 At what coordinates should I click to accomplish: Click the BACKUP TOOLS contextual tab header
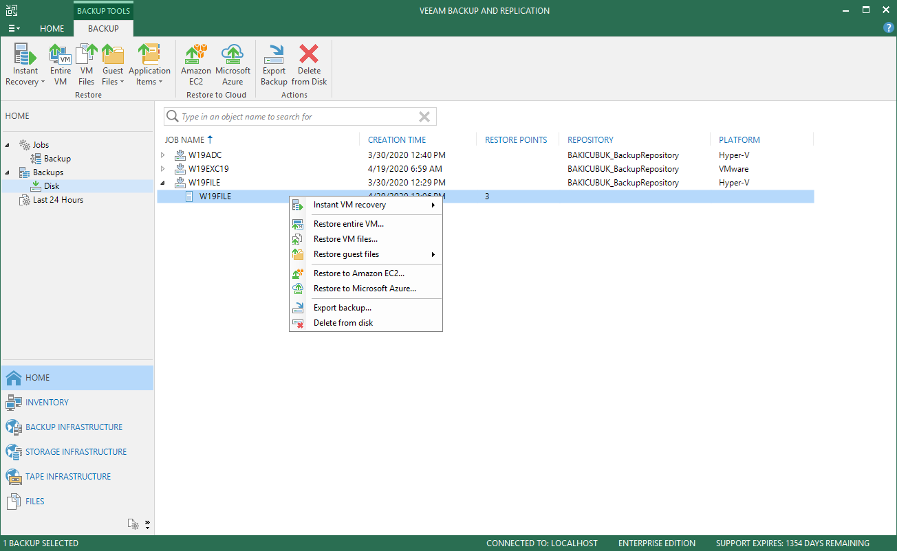pyautogui.click(x=104, y=11)
